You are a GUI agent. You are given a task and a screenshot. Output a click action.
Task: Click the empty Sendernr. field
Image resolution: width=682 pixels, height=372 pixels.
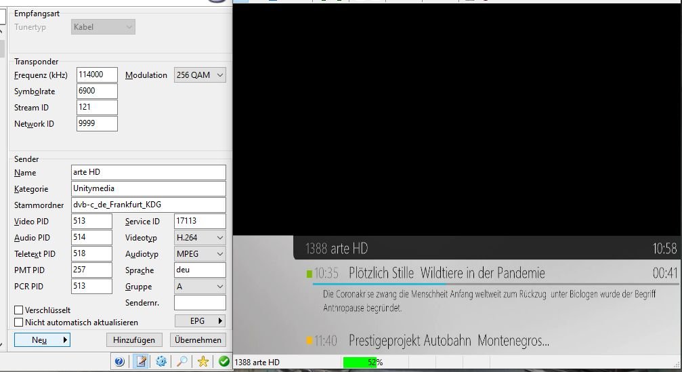[x=200, y=302]
